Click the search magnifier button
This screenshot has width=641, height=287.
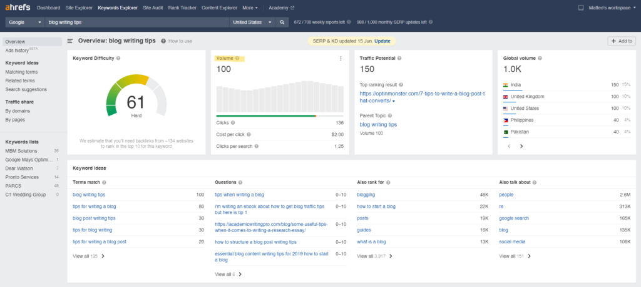pyautogui.click(x=282, y=22)
